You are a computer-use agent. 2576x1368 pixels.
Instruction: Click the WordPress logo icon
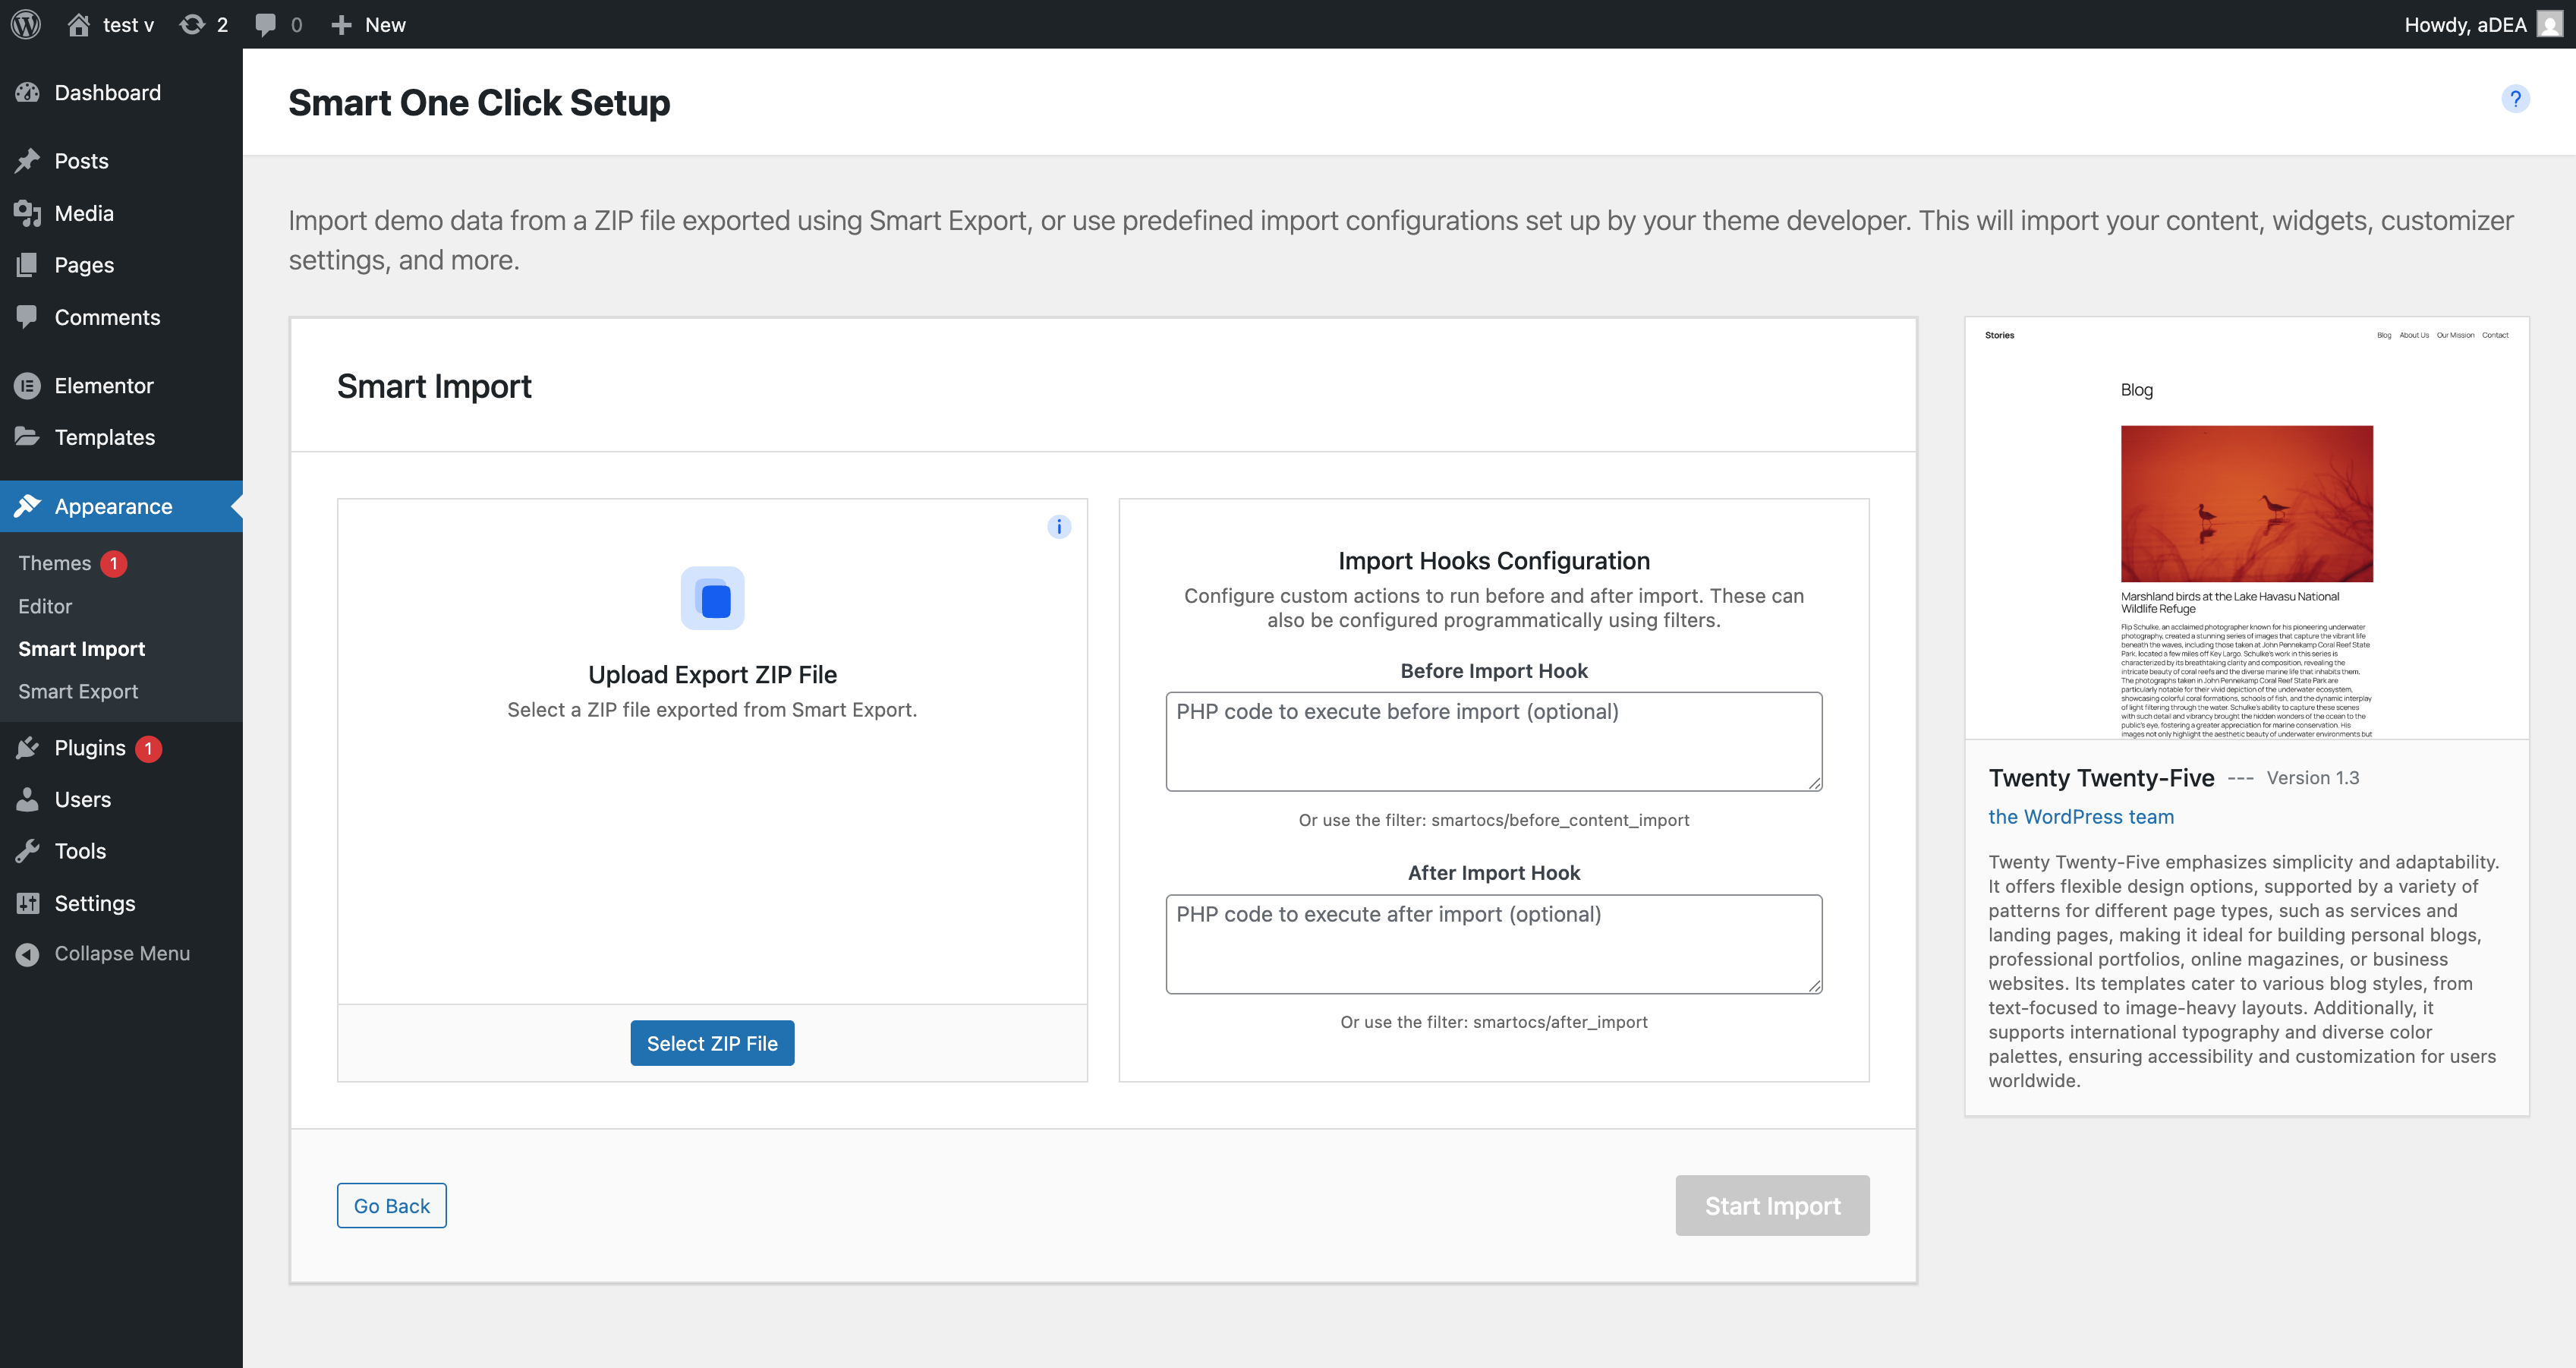coord(26,24)
